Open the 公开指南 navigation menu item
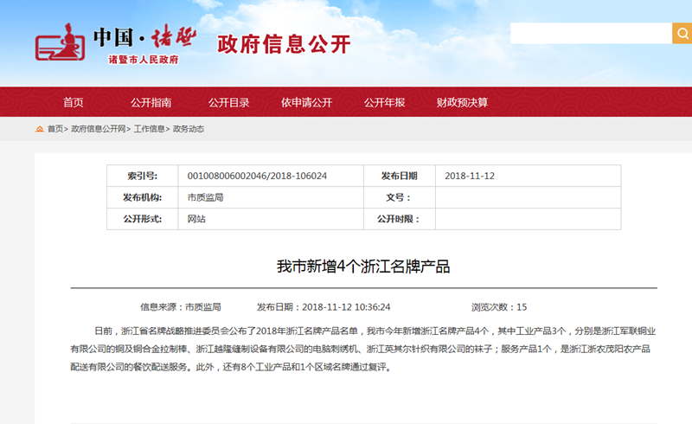The height and width of the screenshot is (424, 692). tap(151, 102)
